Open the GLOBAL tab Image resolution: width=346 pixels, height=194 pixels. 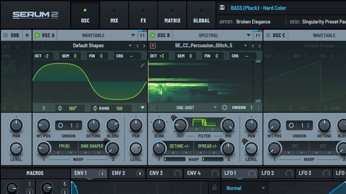(x=201, y=15)
